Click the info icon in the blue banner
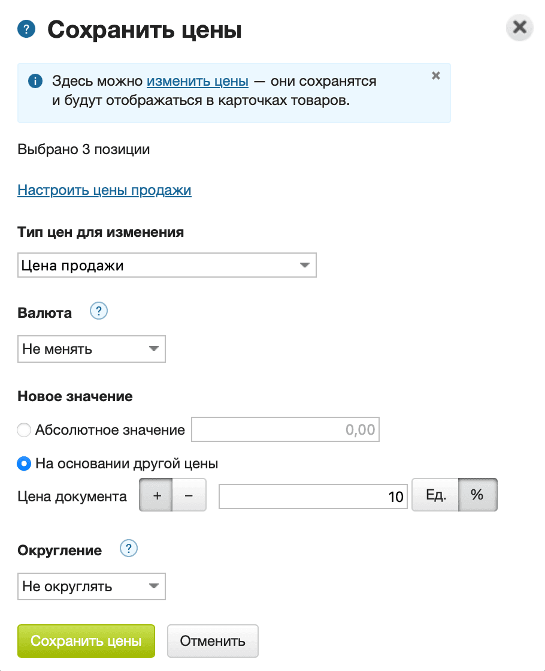This screenshot has width=545, height=671. coord(35,80)
